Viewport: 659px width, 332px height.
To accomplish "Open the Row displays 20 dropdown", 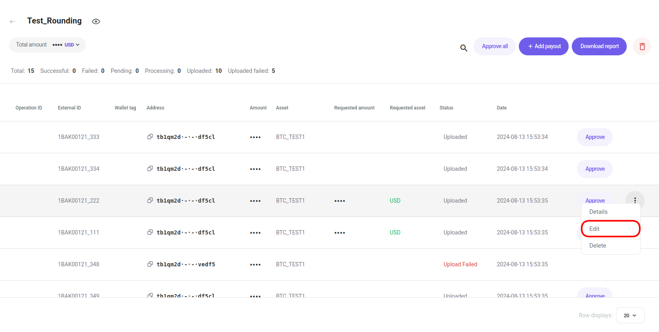I will [630, 315].
